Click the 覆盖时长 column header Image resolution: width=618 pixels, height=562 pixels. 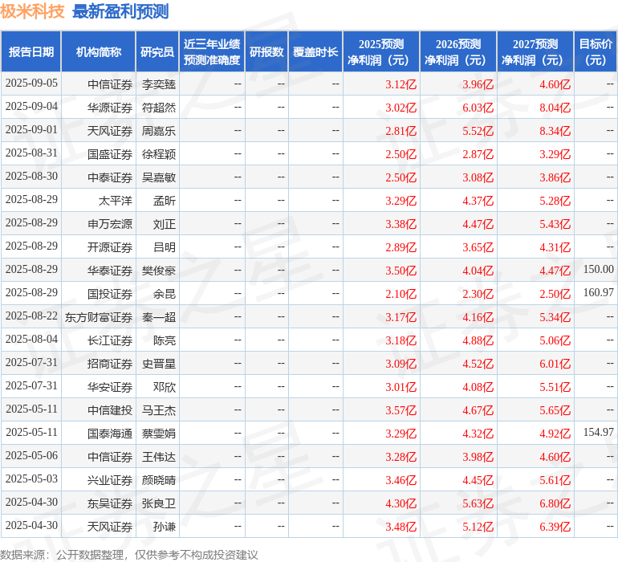pyautogui.click(x=315, y=52)
